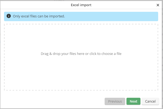Go back a step with Previous

point(115,101)
